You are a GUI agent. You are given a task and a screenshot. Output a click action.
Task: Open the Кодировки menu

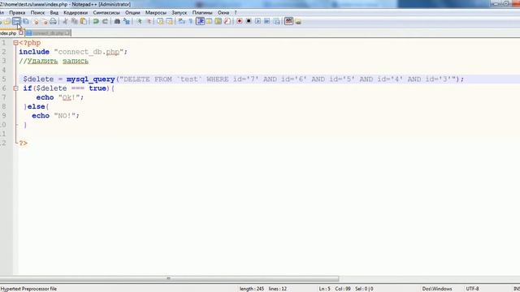[76, 13]
